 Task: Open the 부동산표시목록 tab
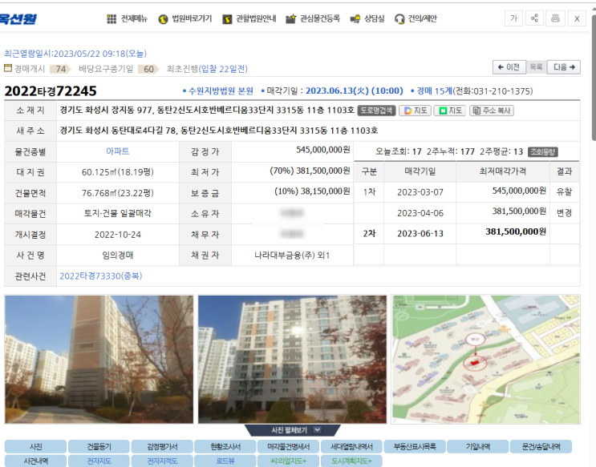click(x=414, y=446)
